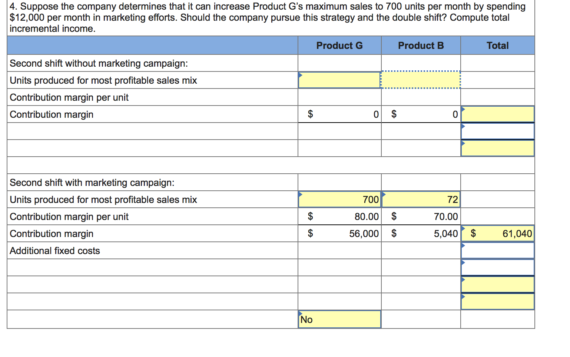Click 'Second shift without marketing campaign:' label

coord(99,63)
